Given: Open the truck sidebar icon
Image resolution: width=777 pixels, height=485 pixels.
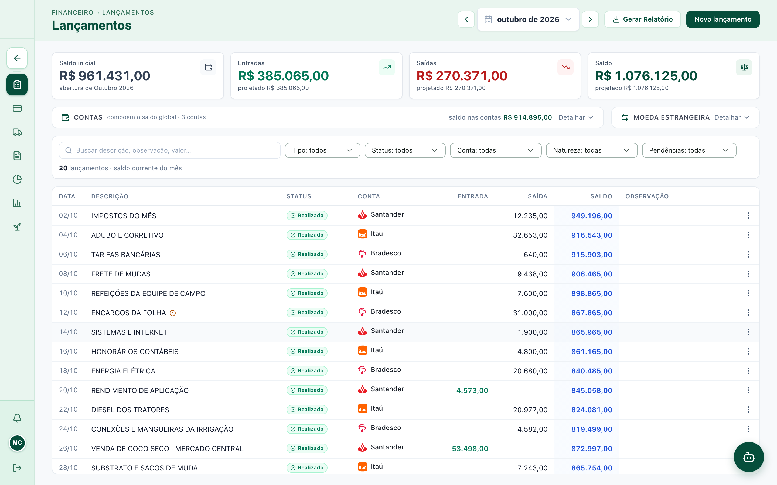Looking at the screenshot, I should pos(17,132).
